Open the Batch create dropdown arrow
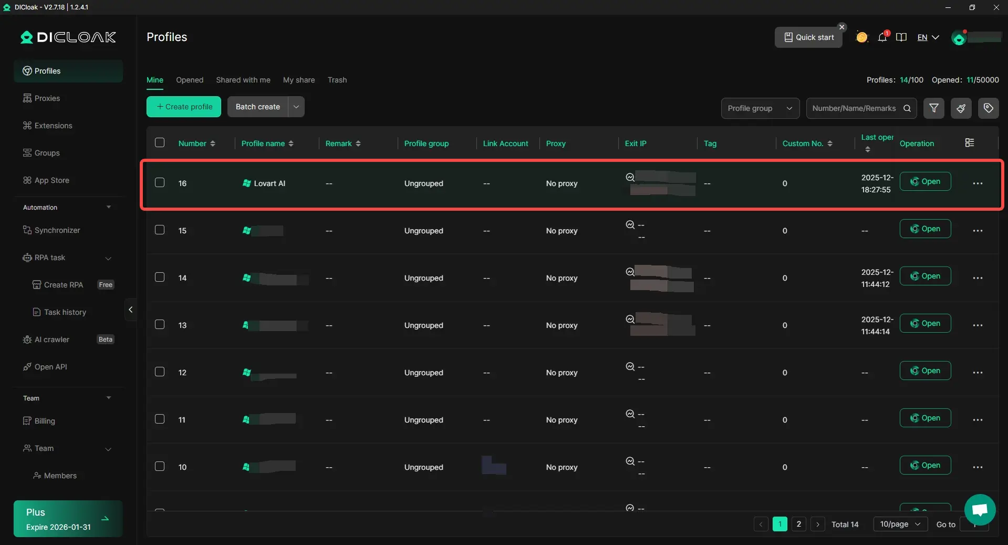 [296, 107]
